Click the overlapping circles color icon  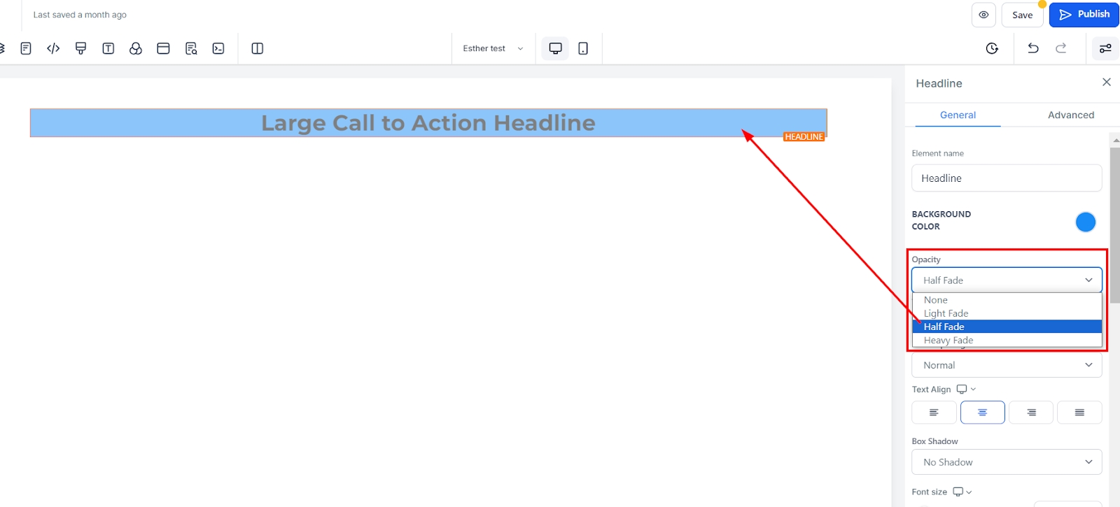136,48
